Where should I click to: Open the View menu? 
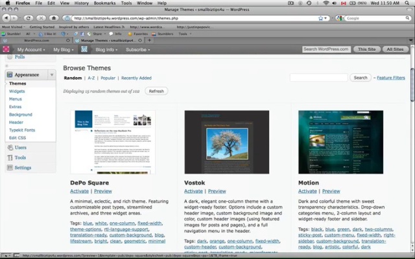click(65, 3)
